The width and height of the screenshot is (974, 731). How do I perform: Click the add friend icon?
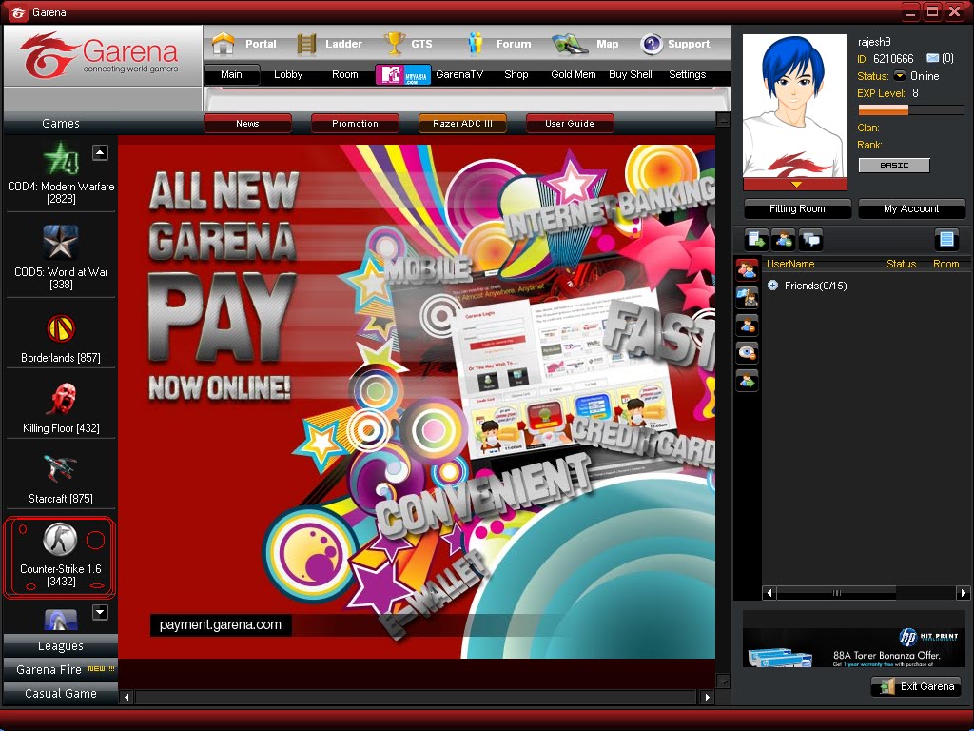click(784, 239)
